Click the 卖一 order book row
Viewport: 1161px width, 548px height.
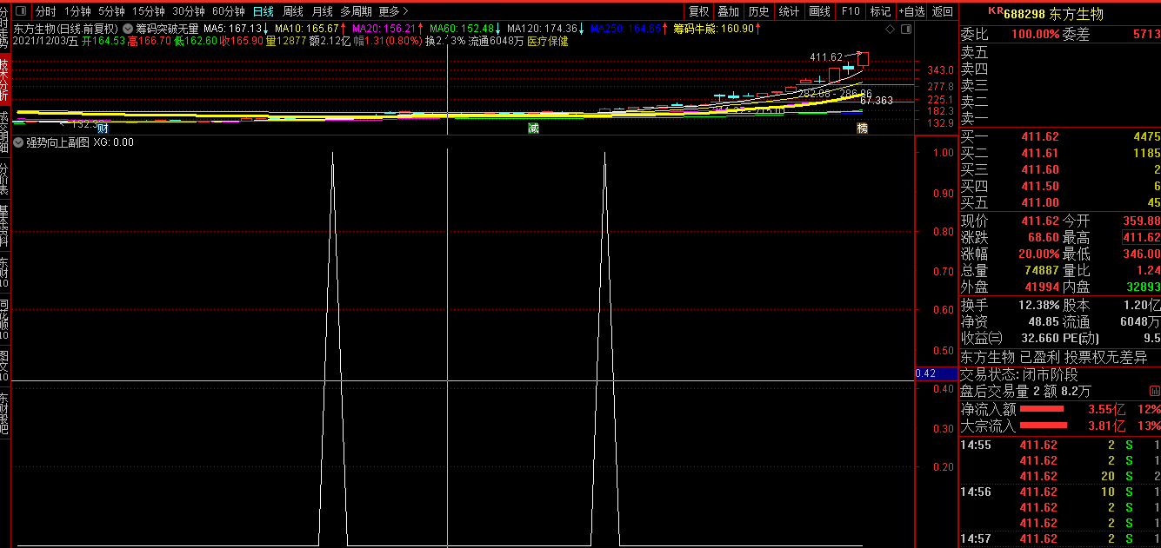pos(1060,118)
